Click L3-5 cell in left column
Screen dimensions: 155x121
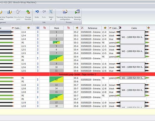(x=28, y=53)
